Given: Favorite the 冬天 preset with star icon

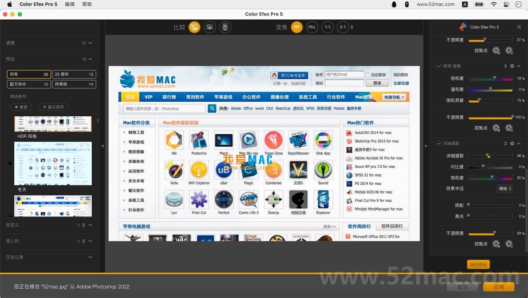Looking at the screenshot, I should click(10, 163).
